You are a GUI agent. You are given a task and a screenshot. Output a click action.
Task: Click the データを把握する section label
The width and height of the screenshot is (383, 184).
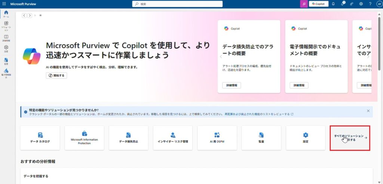pyautogui.click(x=36, y=176)
